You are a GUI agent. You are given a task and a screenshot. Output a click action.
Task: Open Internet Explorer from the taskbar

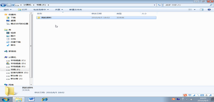coord(45,99)
